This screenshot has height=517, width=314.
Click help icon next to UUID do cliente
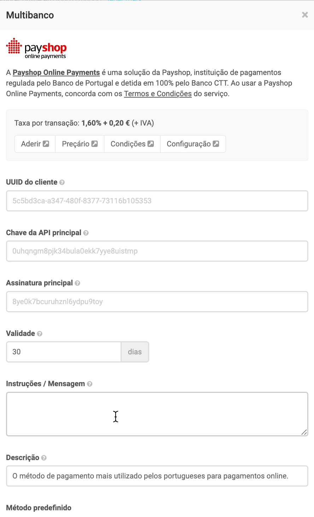[62, 182]
